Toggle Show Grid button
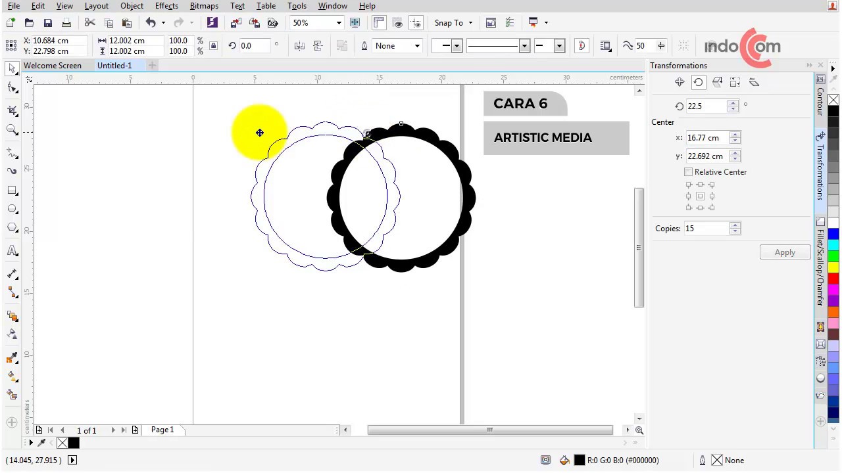The width and height of the screenshot is (842, 473). (x=397, y=22)
